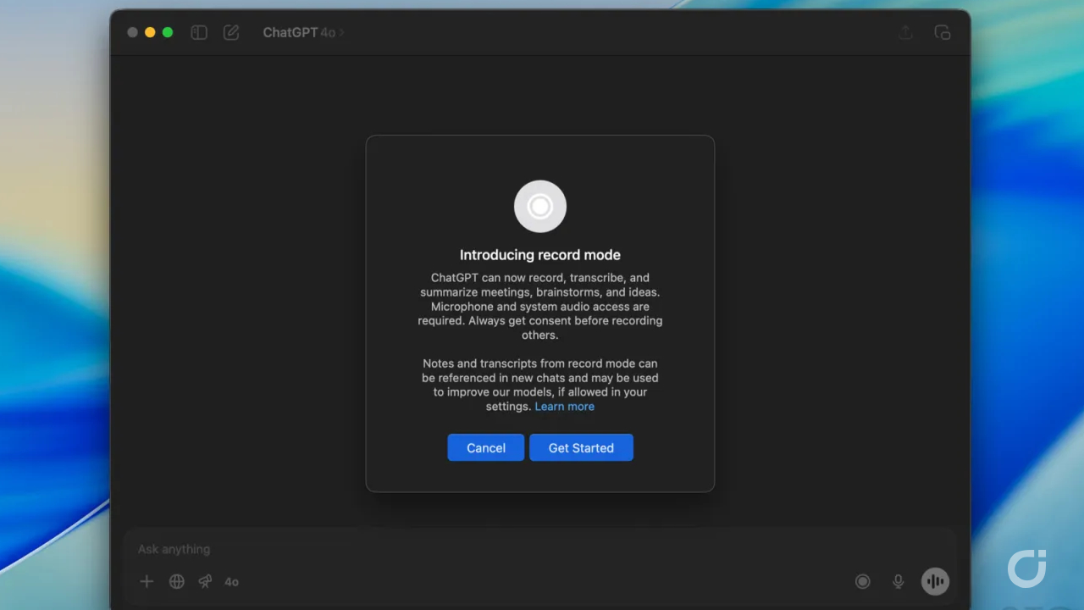
Task: Open the deep research telescope icon
Action: [205, 581]
